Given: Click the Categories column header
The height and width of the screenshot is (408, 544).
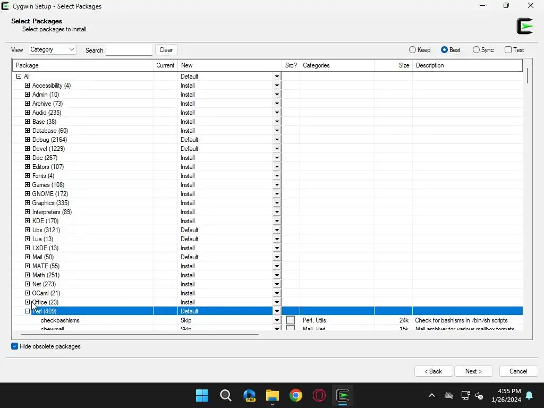Looking at the screenshot, I should [337, 65].
